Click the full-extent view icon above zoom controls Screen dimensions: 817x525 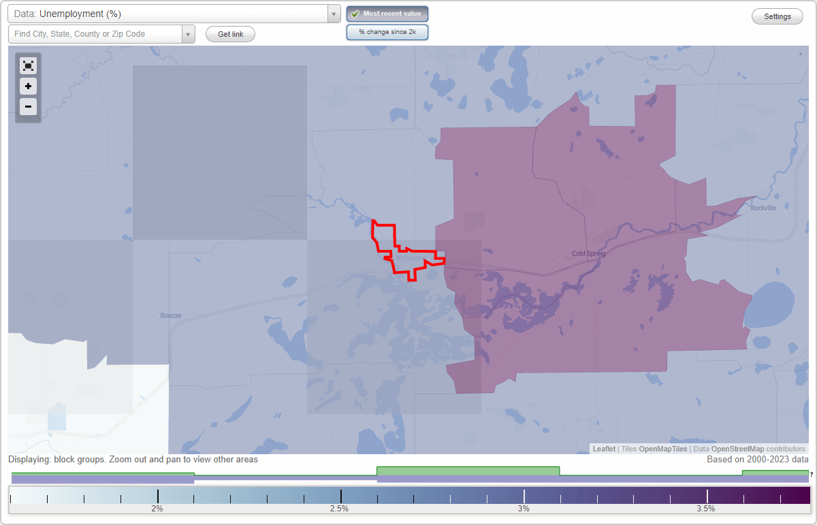point(28,65)
